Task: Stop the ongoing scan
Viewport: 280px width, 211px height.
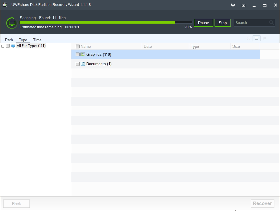Action: 223,22
